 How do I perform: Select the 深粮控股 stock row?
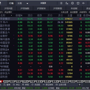[x=45, y=70]
